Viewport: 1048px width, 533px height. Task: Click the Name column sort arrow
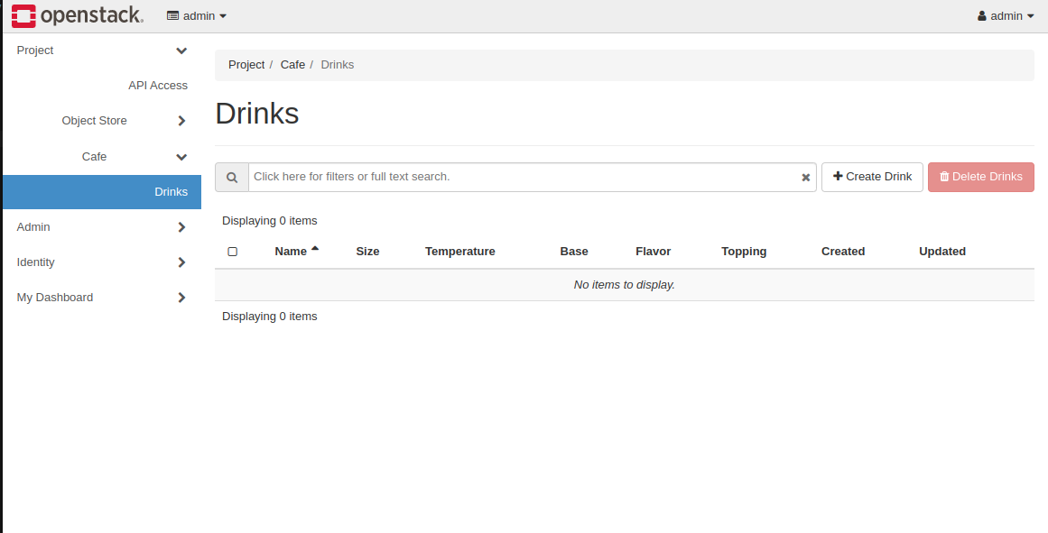coord(315,249)
